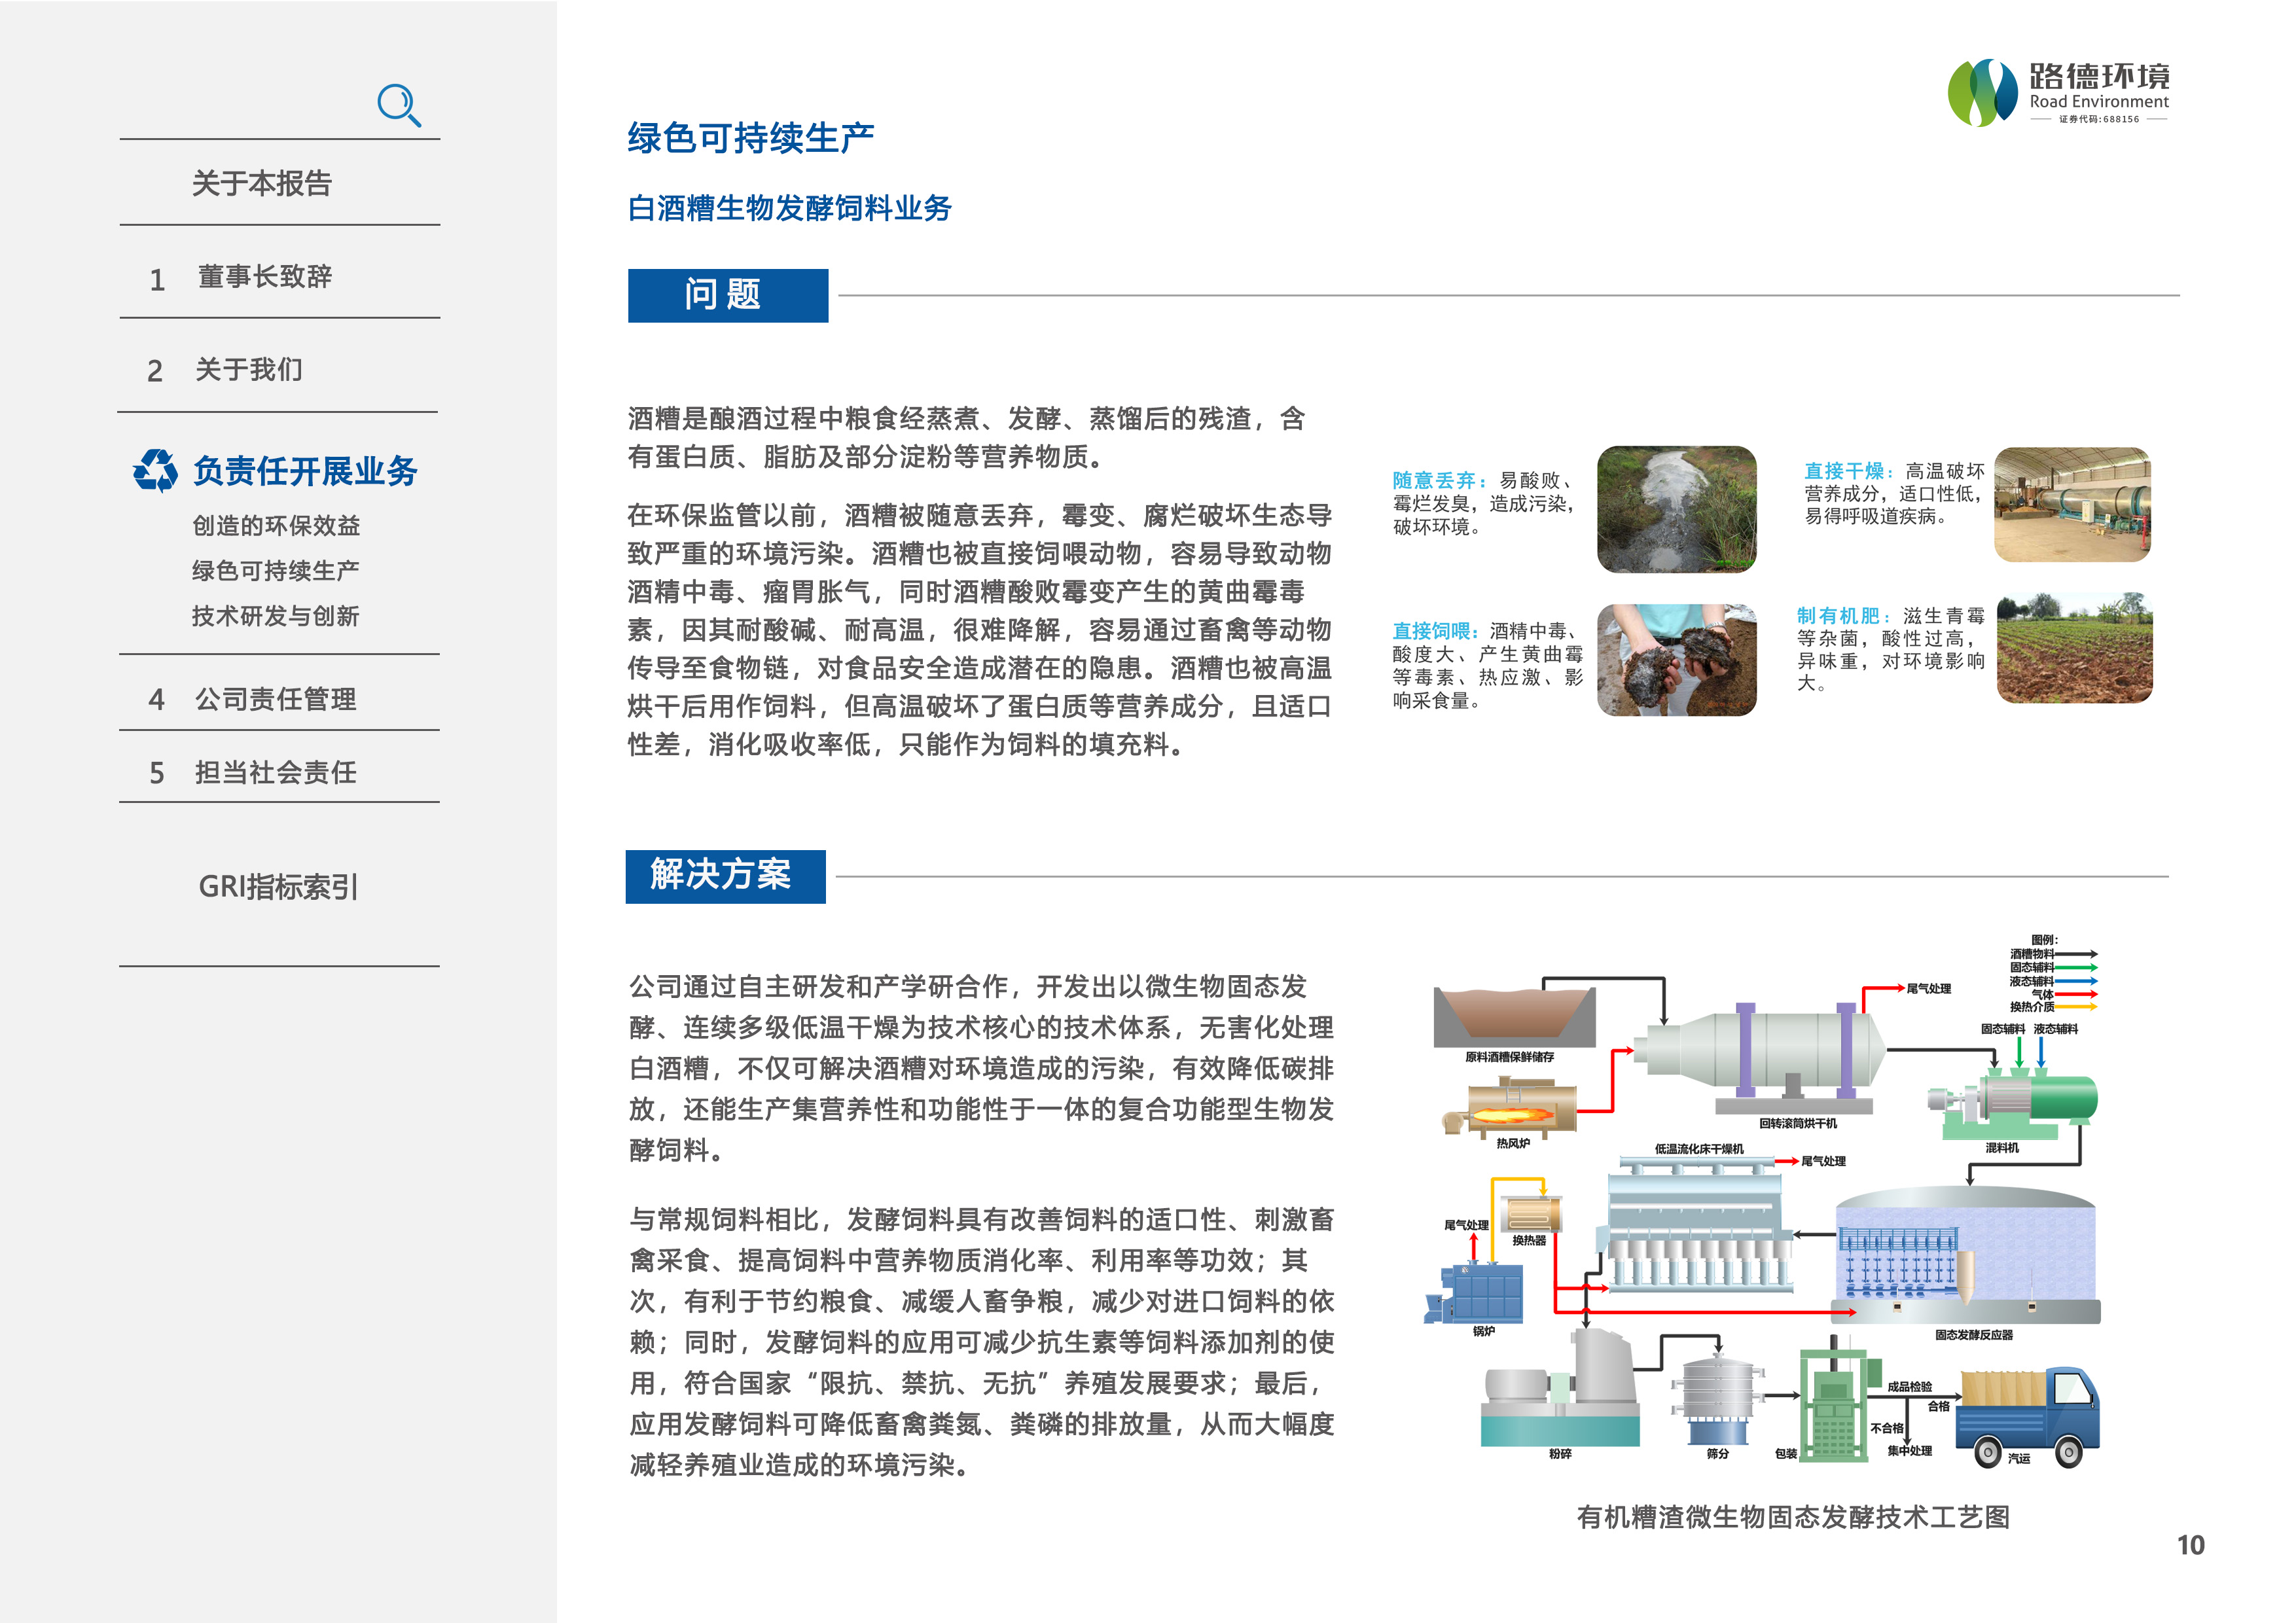Viewport: 2296px width, 1623px height.
Task: Open the 关于本报告 section
Action: [x=262, y=183]
